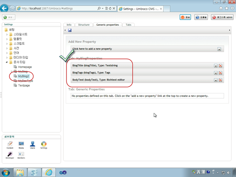This screenshot has height=177, width=236.
Task: Click the BlogTags property row text
Action: (x=91, y=73)
